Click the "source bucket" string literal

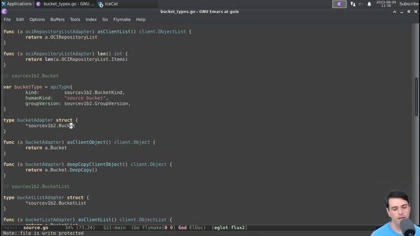(85, 98)
